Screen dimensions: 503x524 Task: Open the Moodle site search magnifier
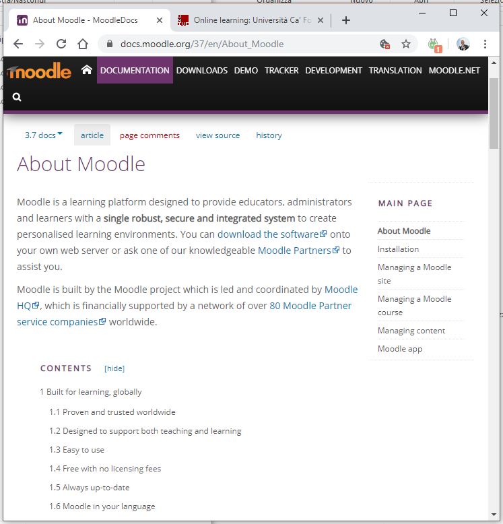[17, 97]
